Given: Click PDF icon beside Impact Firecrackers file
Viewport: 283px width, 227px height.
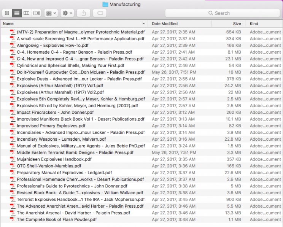Looking at the screenshot, I should (x=13, y=113).
